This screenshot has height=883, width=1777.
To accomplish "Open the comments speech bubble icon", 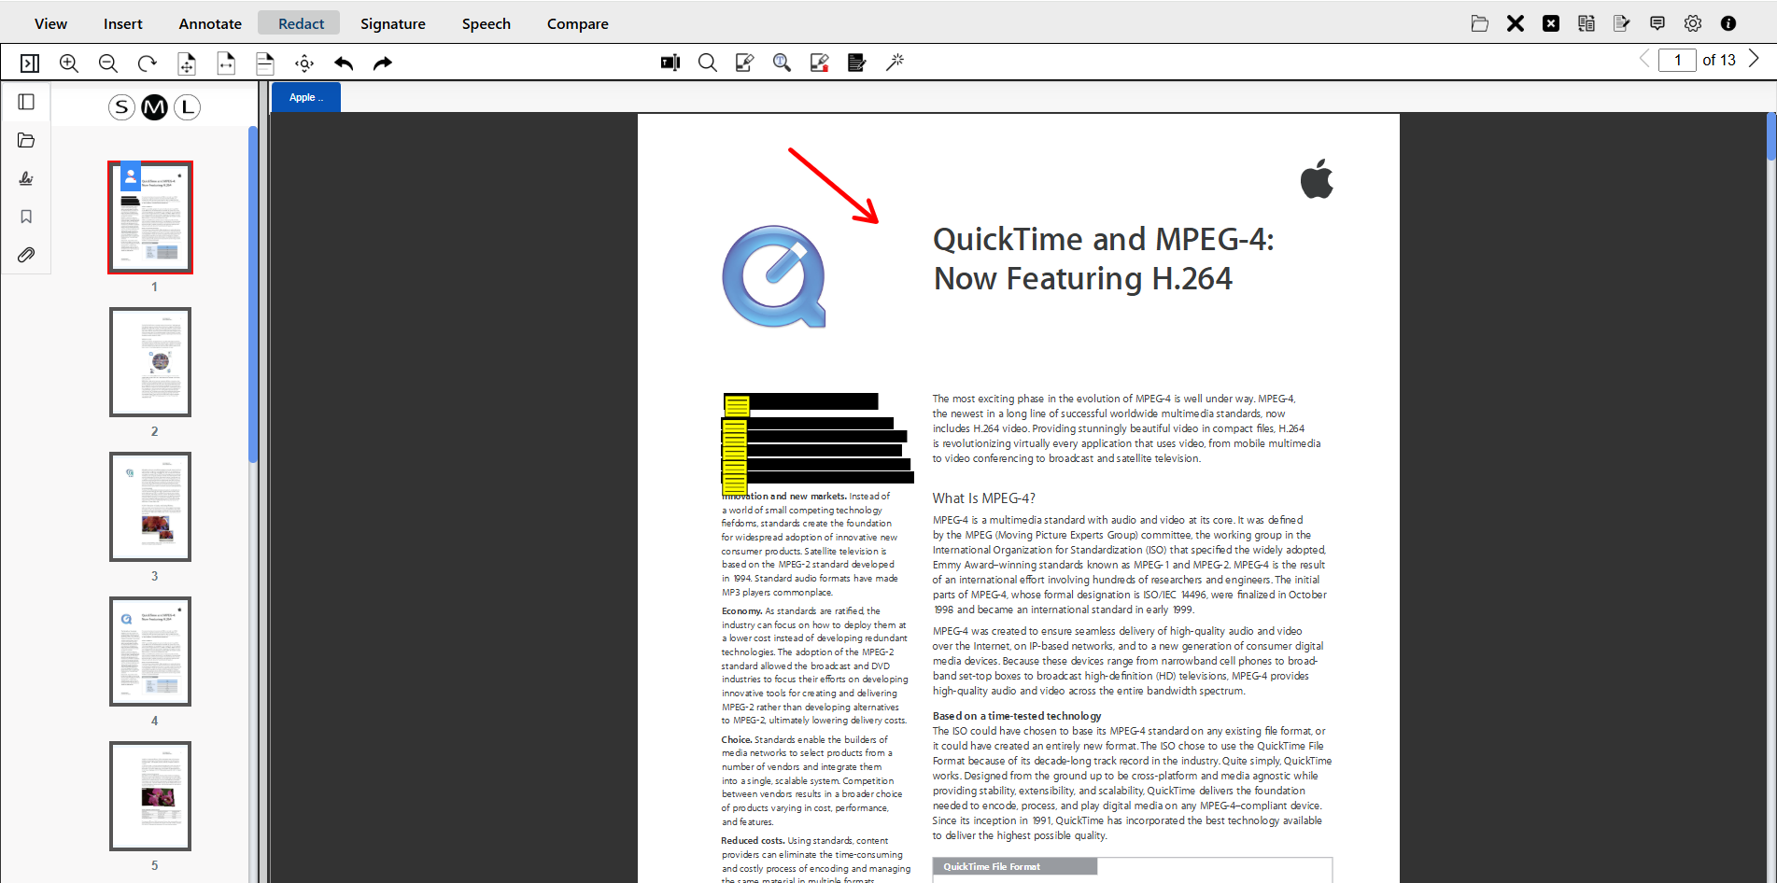I will click(x=1657, y=23).
